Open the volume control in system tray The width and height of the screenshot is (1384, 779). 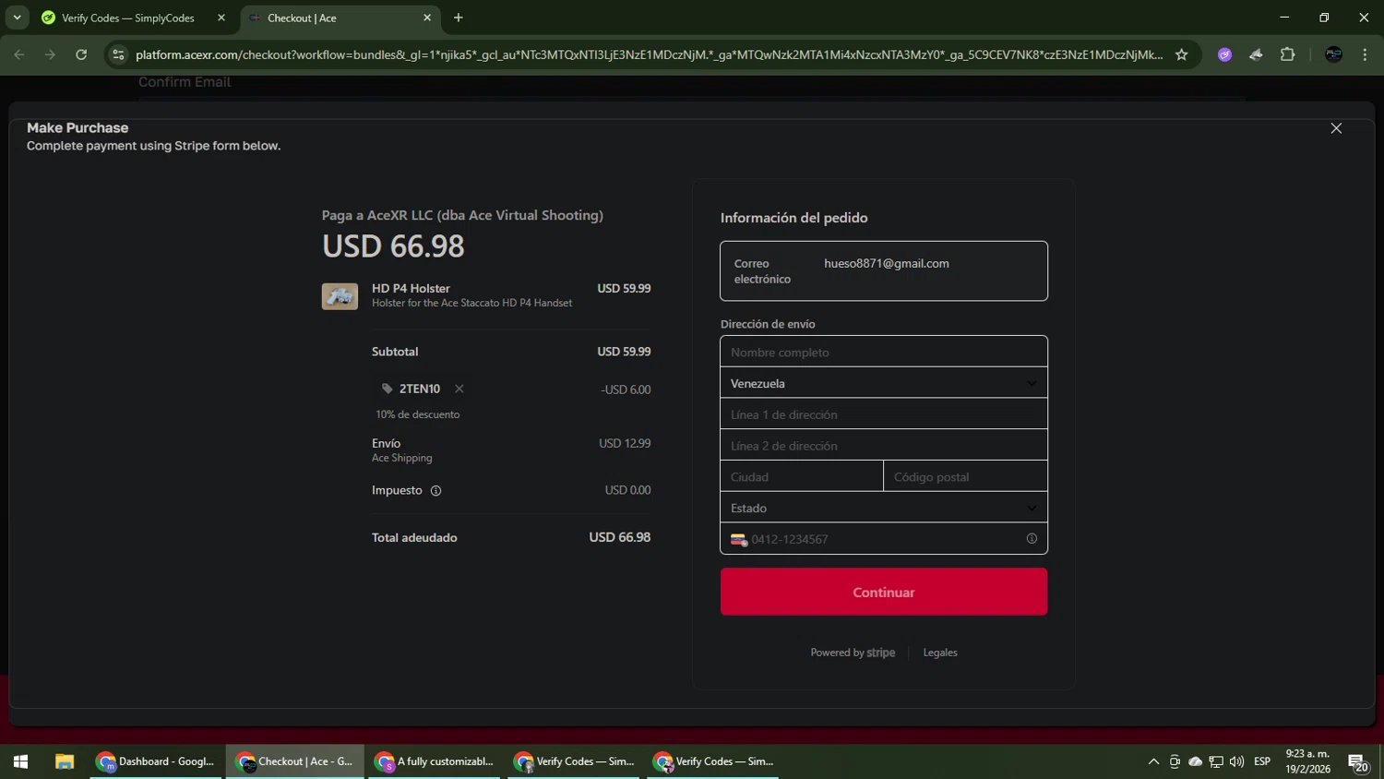pos(1237,761)
